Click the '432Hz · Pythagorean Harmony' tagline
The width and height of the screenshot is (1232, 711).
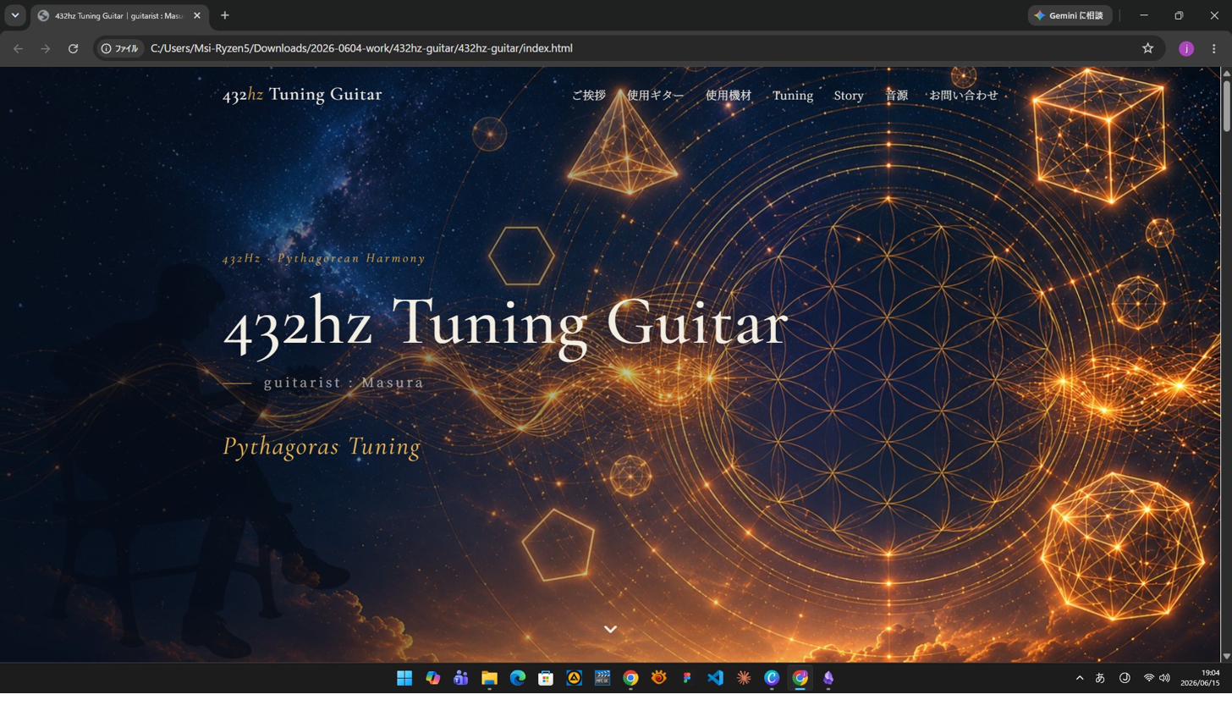click(324, 258)
